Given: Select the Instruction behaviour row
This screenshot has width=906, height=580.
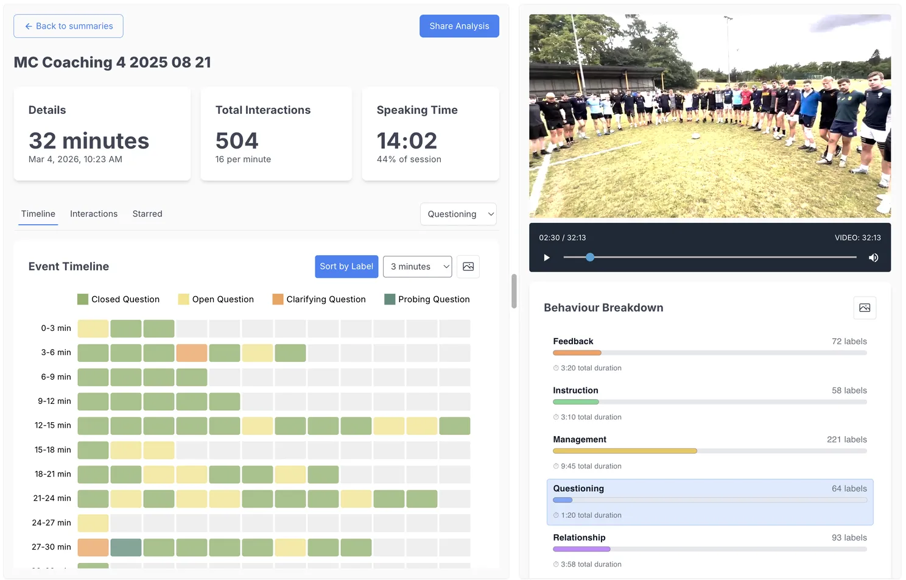Looking at the screenshot, I should click(x=710, y=403).
